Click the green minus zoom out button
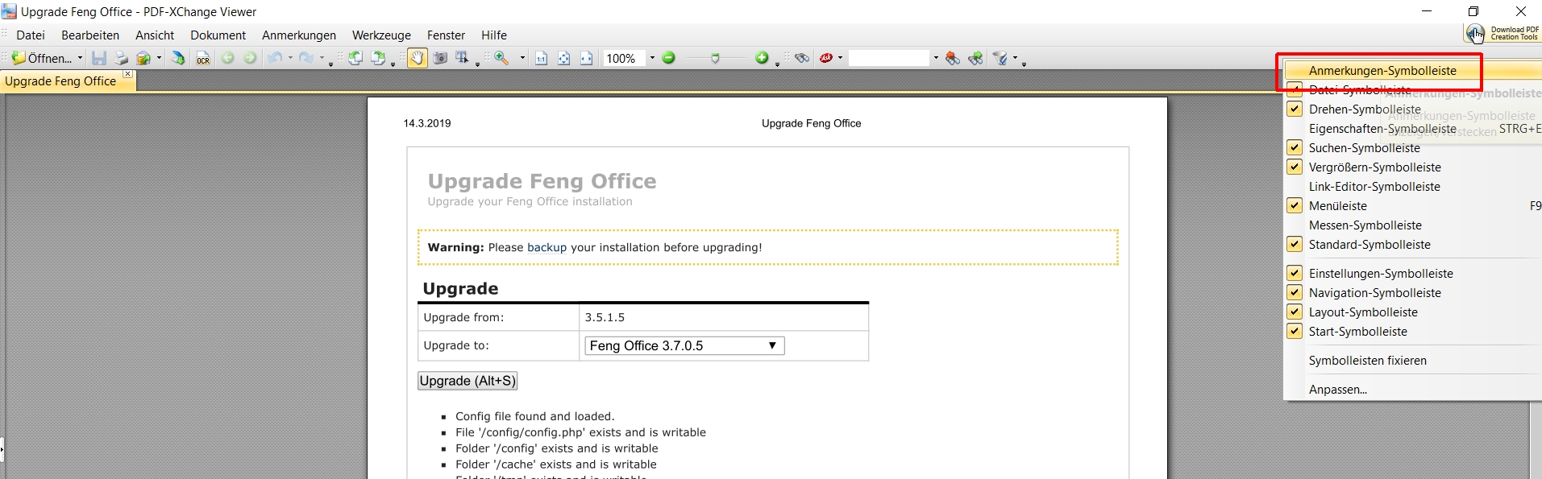Image resolution: width=1542 pixels, height=479 pixels. [668, 58]
